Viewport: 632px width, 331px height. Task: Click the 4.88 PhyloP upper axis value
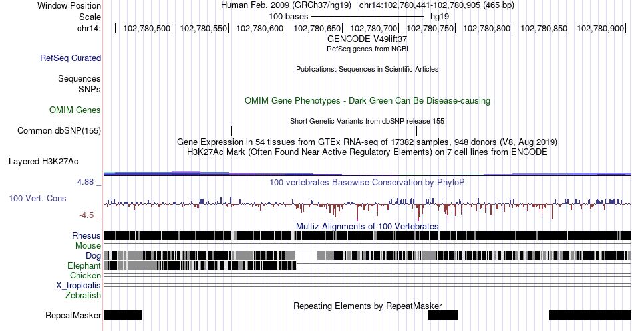85,182
